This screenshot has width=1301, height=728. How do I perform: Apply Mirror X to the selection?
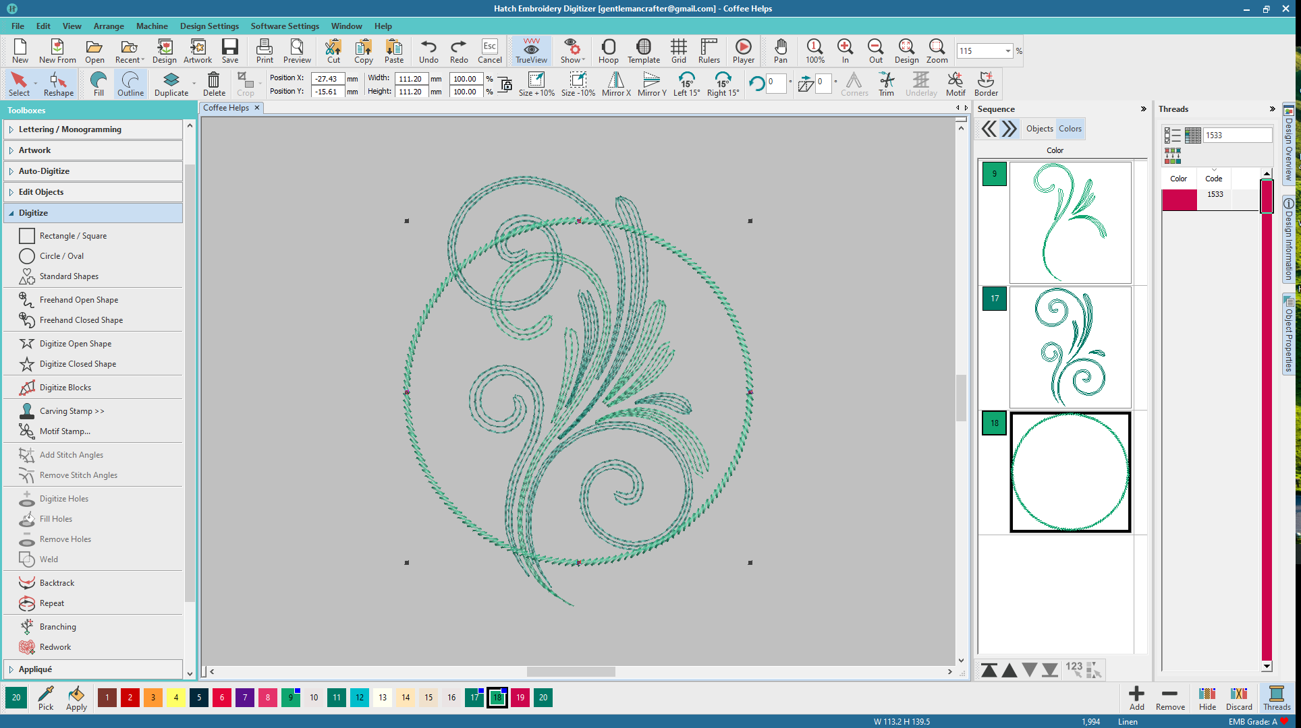[615, 84]
